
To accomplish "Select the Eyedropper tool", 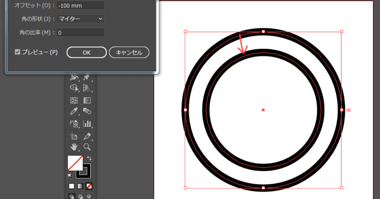I will click(74, 111).
